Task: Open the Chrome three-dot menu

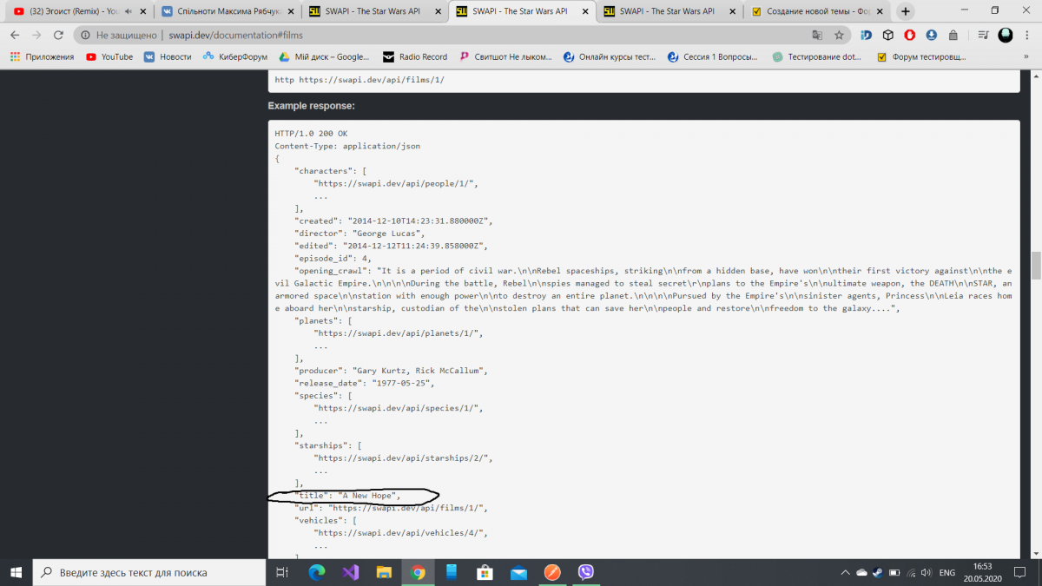Action: pyautogui.click(x=1027, y=35)
